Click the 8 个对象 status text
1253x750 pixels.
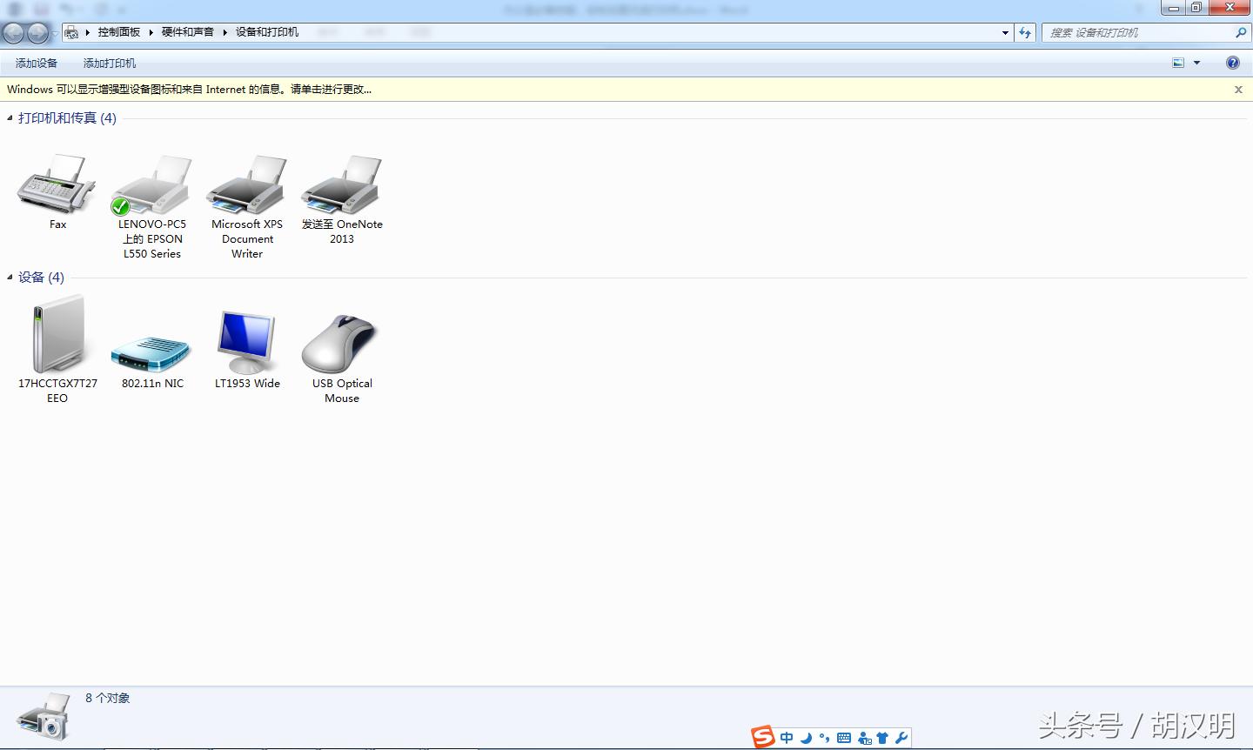coord(108,698)
